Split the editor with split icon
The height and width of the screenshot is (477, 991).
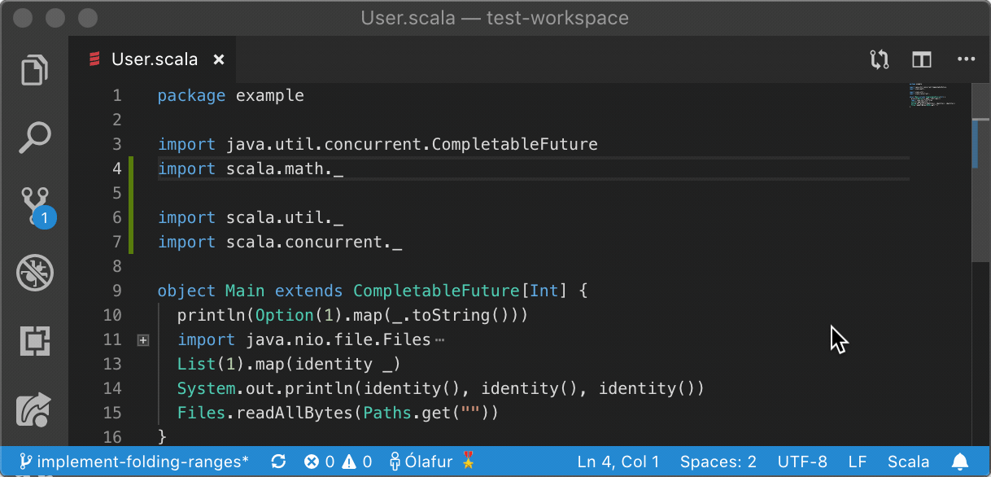pyautogui.click(x=921, y=59)
